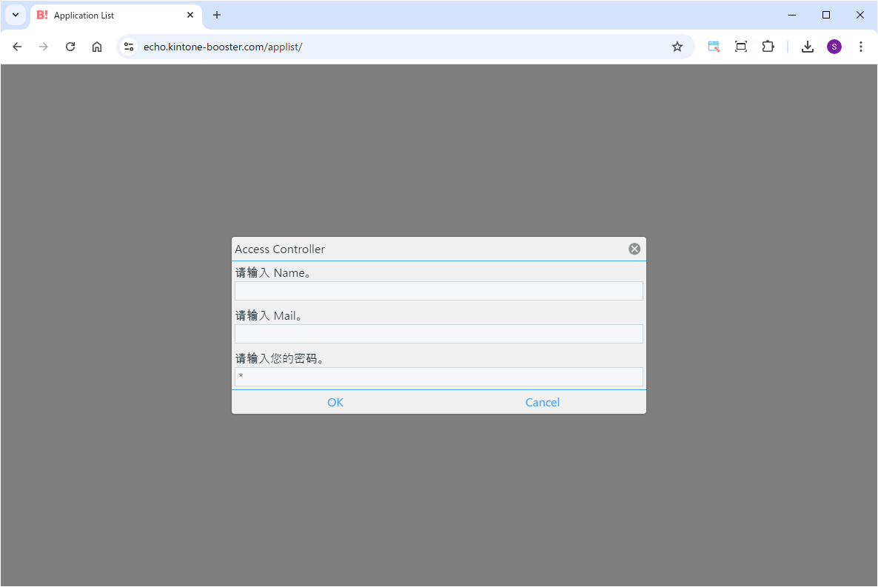Screen dimensions: 878x587
Task: Focus the Name input field
Action: tap(438, 291)
